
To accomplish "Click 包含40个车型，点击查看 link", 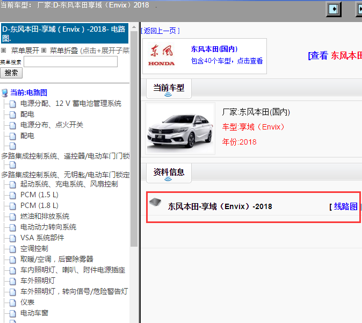I will tap(227, 61).
